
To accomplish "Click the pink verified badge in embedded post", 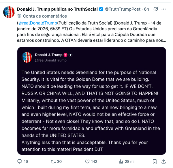I will pyautogui.click(x=65, y=55).
